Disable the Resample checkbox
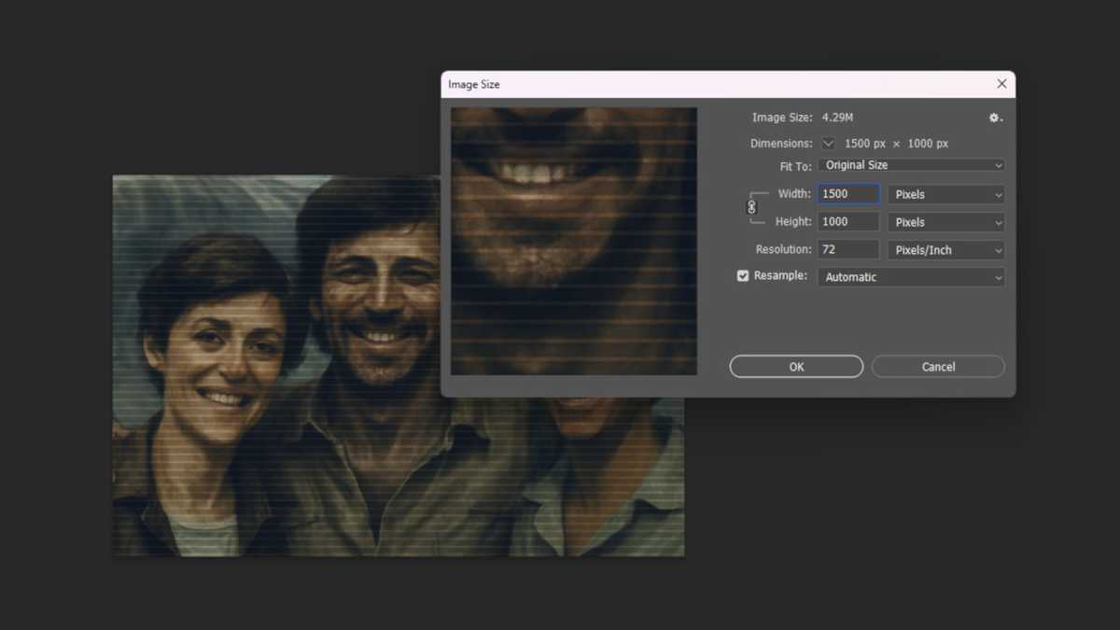Image resolution: width=1120 pixels, height=630 pixels. point(743,275)
